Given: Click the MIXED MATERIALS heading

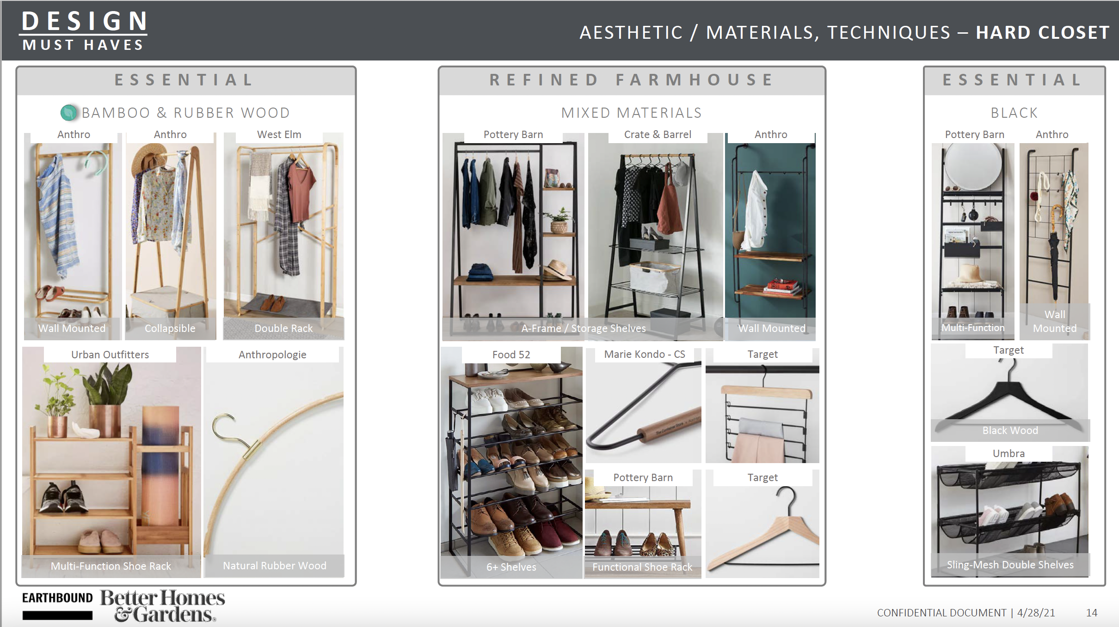Looking at the screenshot, I should coord(632,113).
